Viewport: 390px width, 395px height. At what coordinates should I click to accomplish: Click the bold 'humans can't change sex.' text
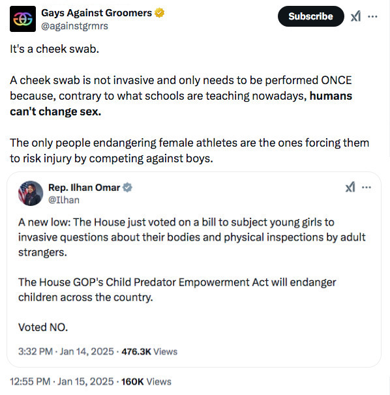[181, 104]
